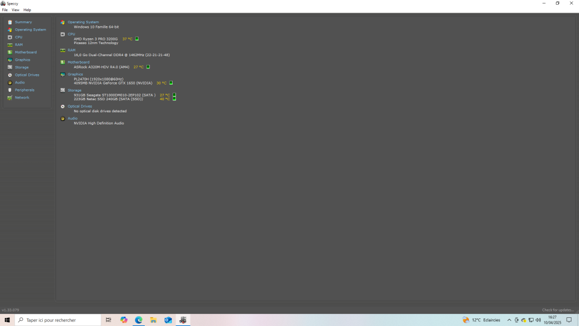Select the Graphics sidebar icon
579x326 pixels.
pyautogui.click(x=10, y=60)
